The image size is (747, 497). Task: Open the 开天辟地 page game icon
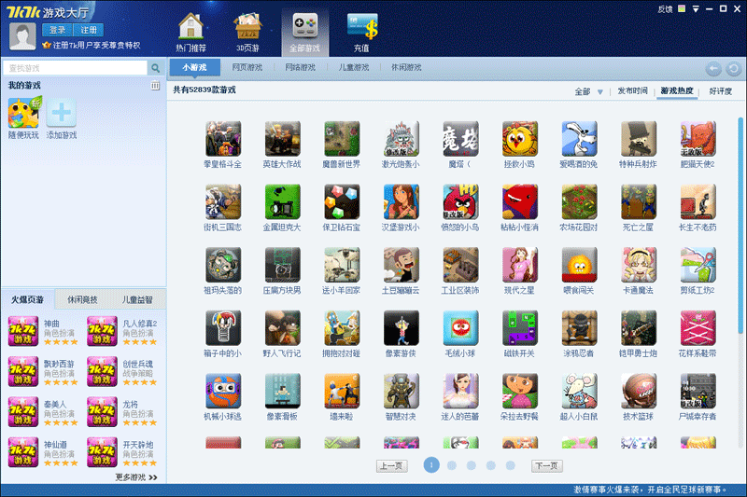(x=102, y=452)
